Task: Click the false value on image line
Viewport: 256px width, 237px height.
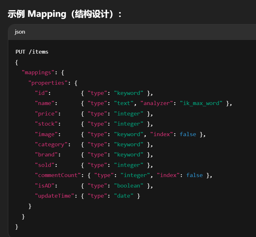Action: pyautogui.click(x=188, y=134)
